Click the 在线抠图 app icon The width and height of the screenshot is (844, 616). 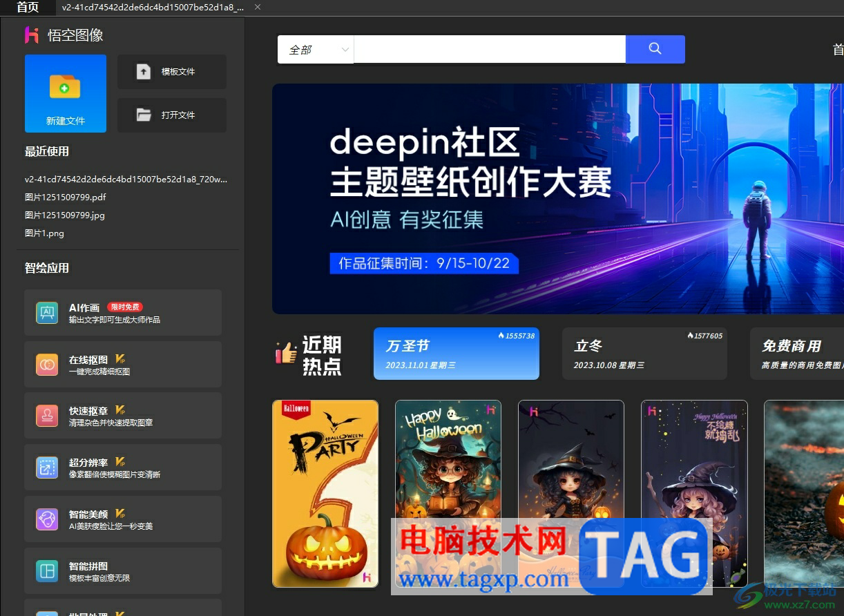[x=47, y=365]
